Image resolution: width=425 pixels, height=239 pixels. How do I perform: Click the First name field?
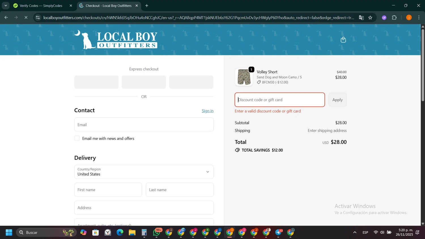click(108, 190)
